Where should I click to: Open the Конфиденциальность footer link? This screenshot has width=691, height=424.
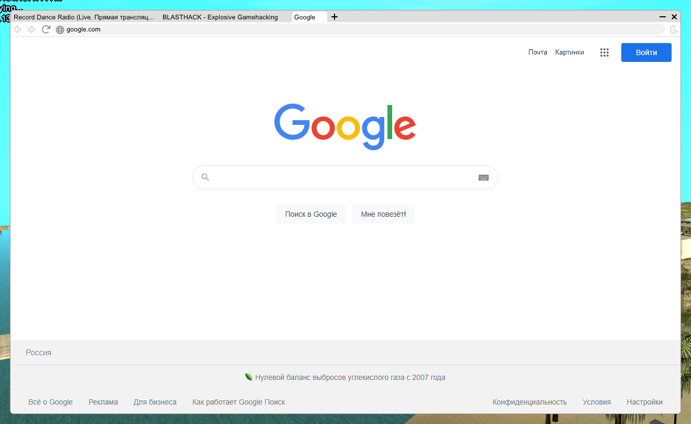point(530,402)
